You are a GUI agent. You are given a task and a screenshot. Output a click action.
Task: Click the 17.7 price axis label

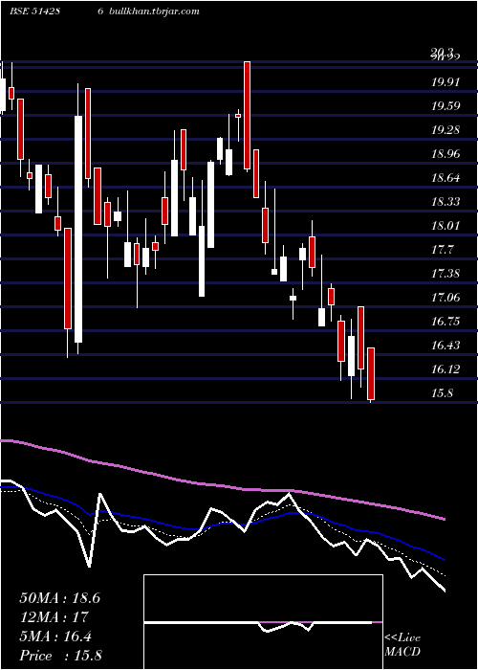point(442,249)
